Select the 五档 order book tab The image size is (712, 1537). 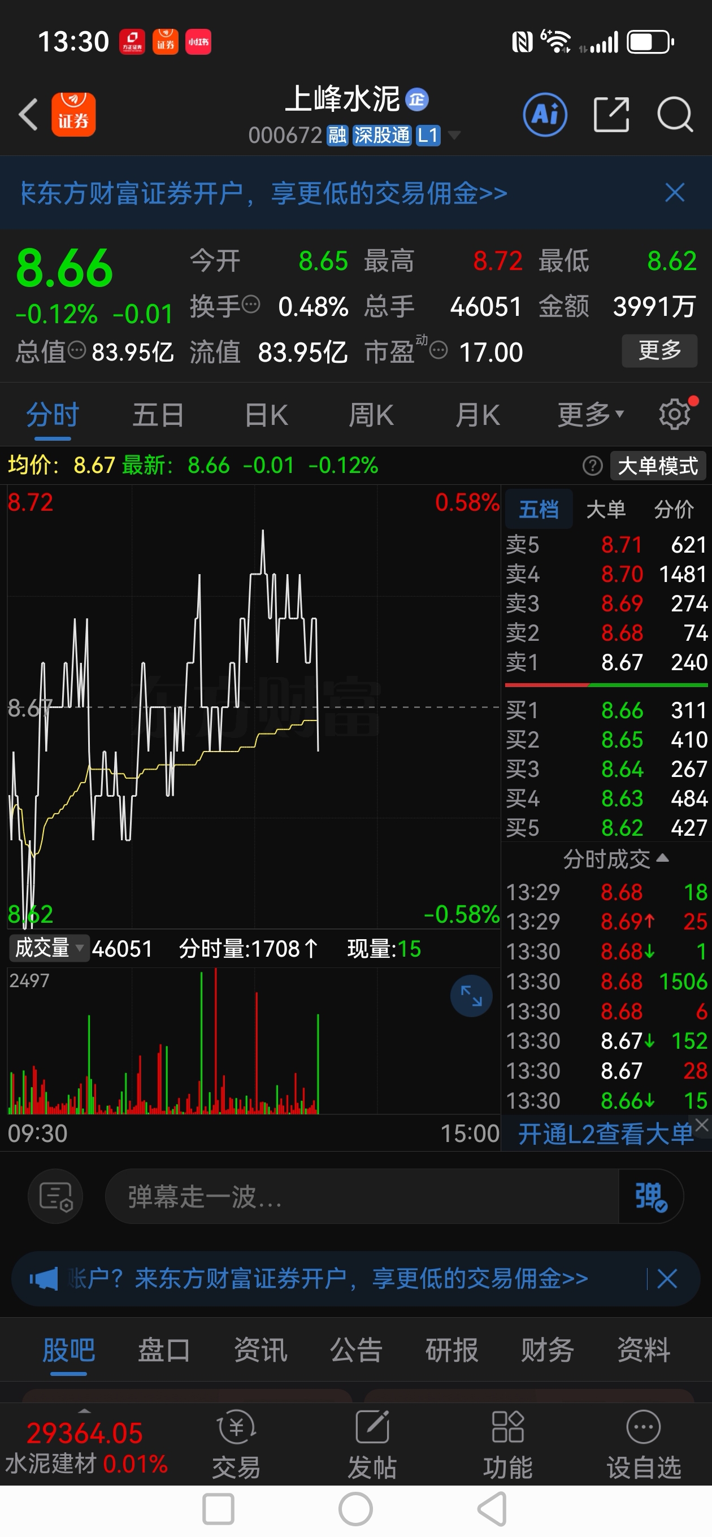(539, 509)
